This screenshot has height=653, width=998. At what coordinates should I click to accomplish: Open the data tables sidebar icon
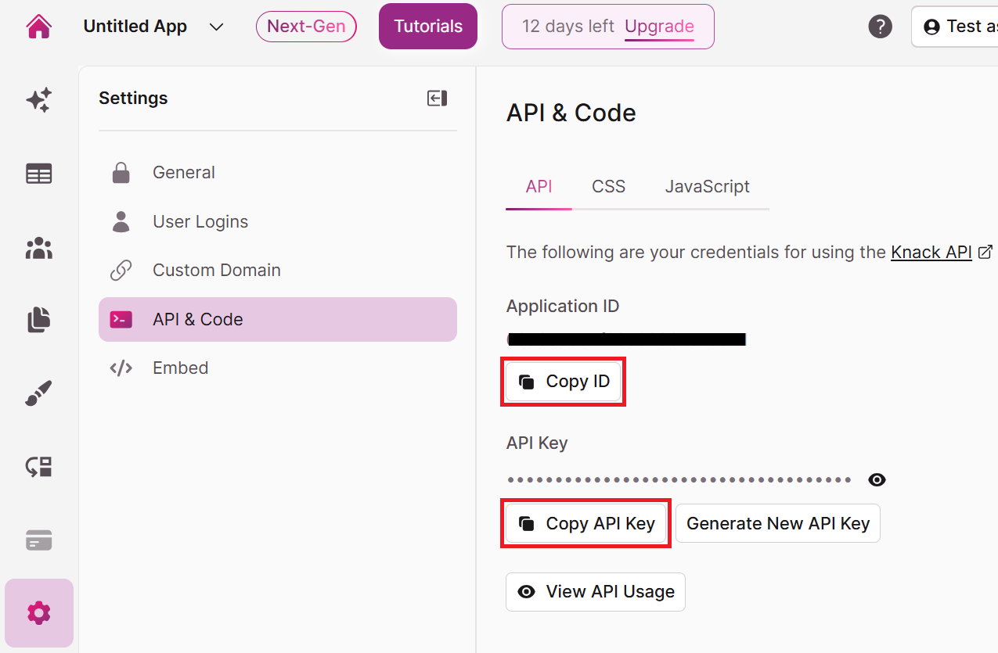pos(38,174)
